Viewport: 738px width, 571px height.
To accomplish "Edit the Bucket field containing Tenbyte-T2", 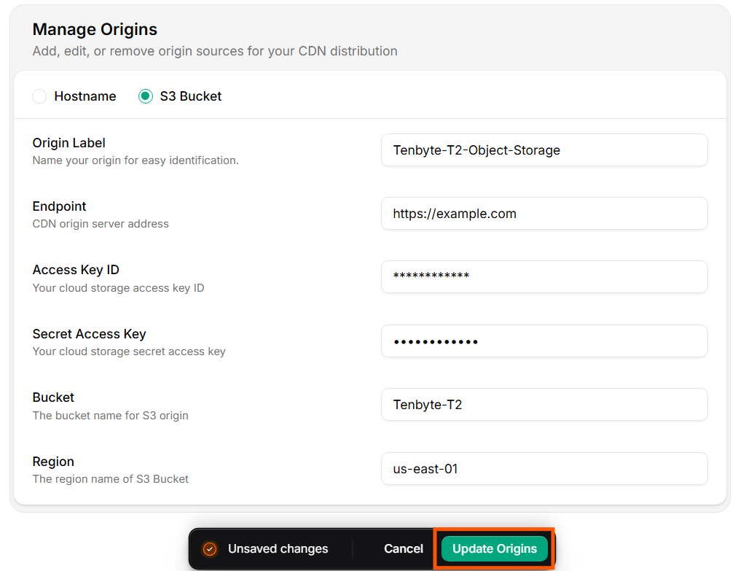I will (x=543, y=404).
